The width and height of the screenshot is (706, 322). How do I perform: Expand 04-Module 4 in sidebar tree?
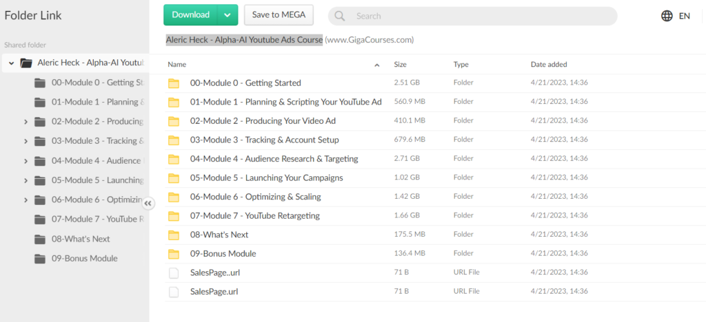click(x=26, y=161)
